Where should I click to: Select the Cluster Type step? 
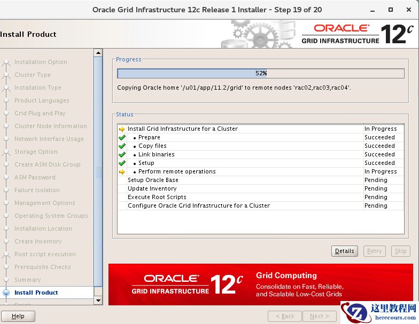point(33,75)
